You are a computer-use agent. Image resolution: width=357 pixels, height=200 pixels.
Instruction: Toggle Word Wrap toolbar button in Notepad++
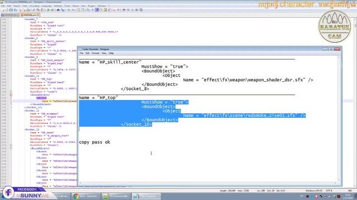(88, 10)
